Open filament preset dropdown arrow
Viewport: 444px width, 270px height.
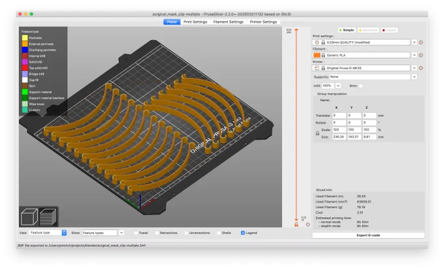414,55
